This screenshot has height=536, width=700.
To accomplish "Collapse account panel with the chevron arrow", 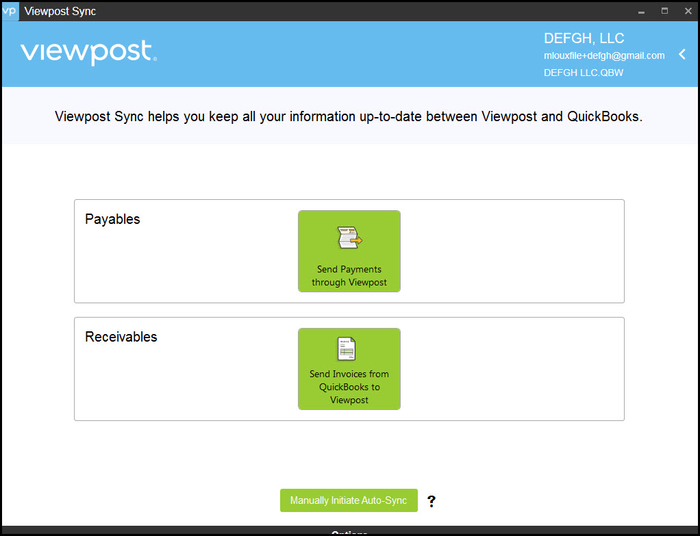I will (682, 55).
